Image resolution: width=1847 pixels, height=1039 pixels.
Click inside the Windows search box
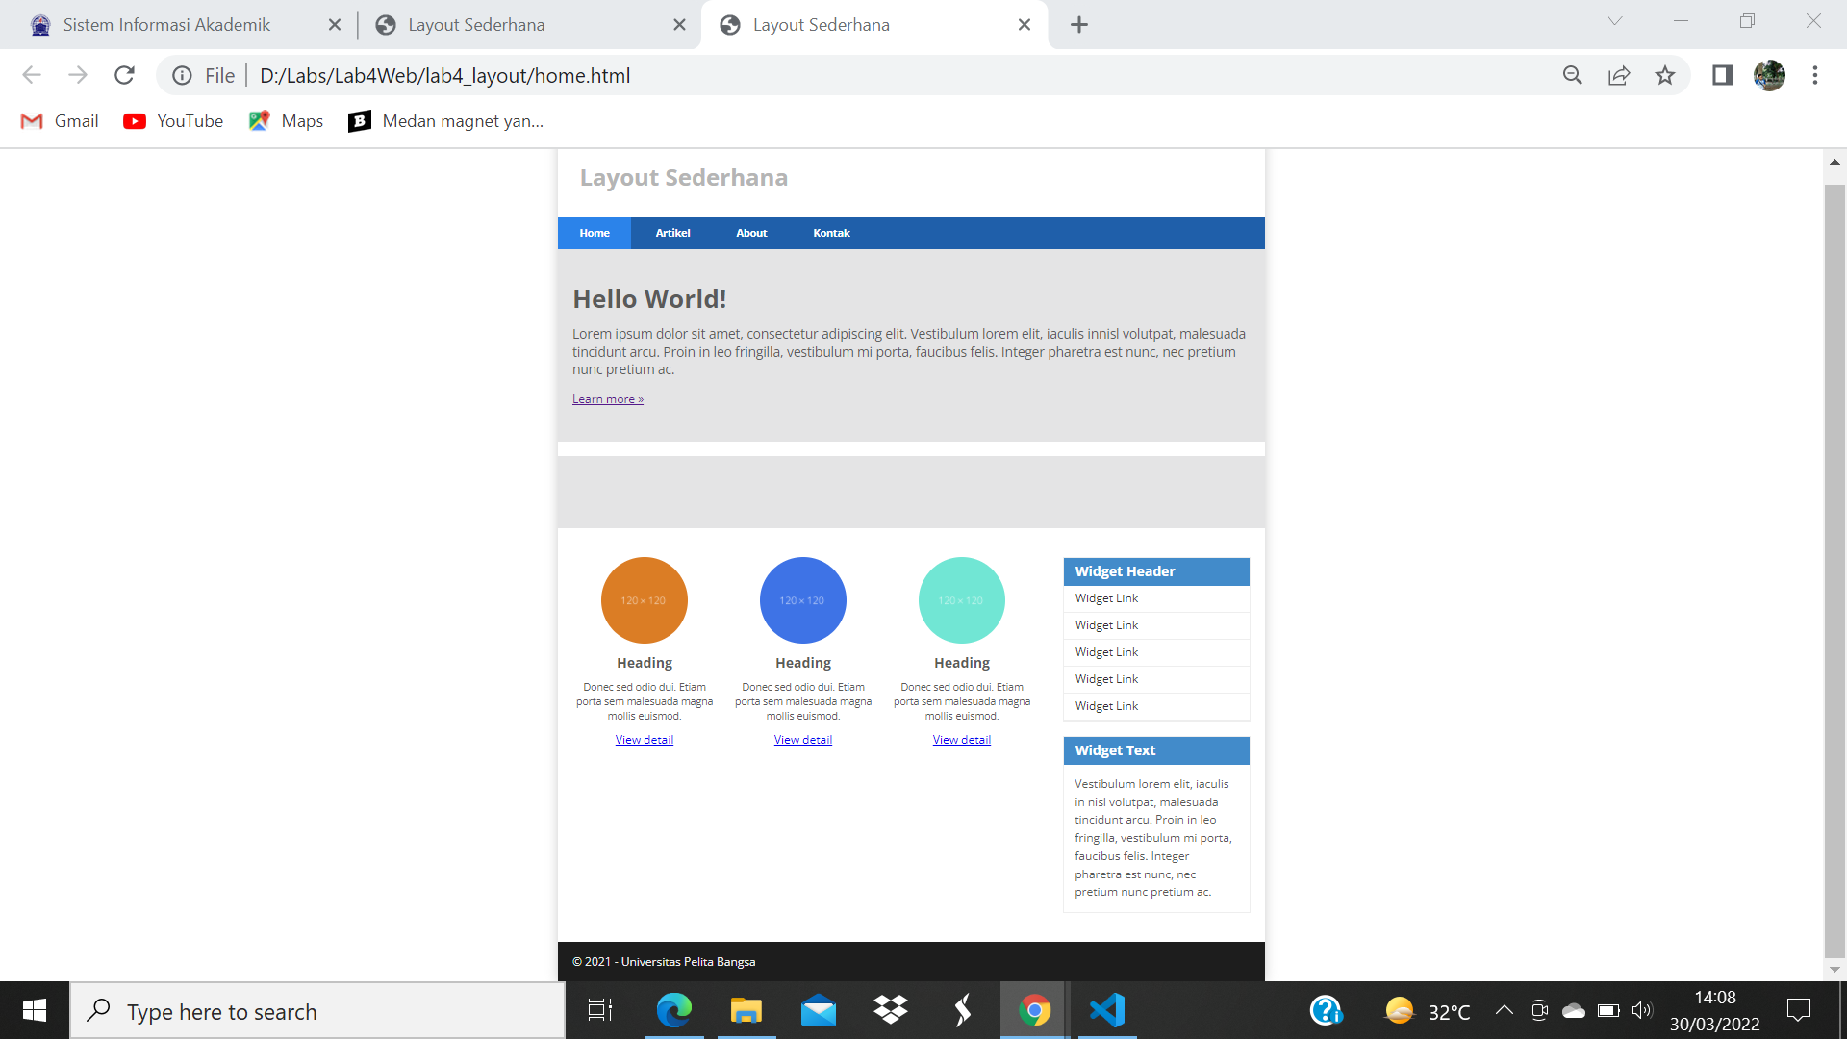(317, 1010)
